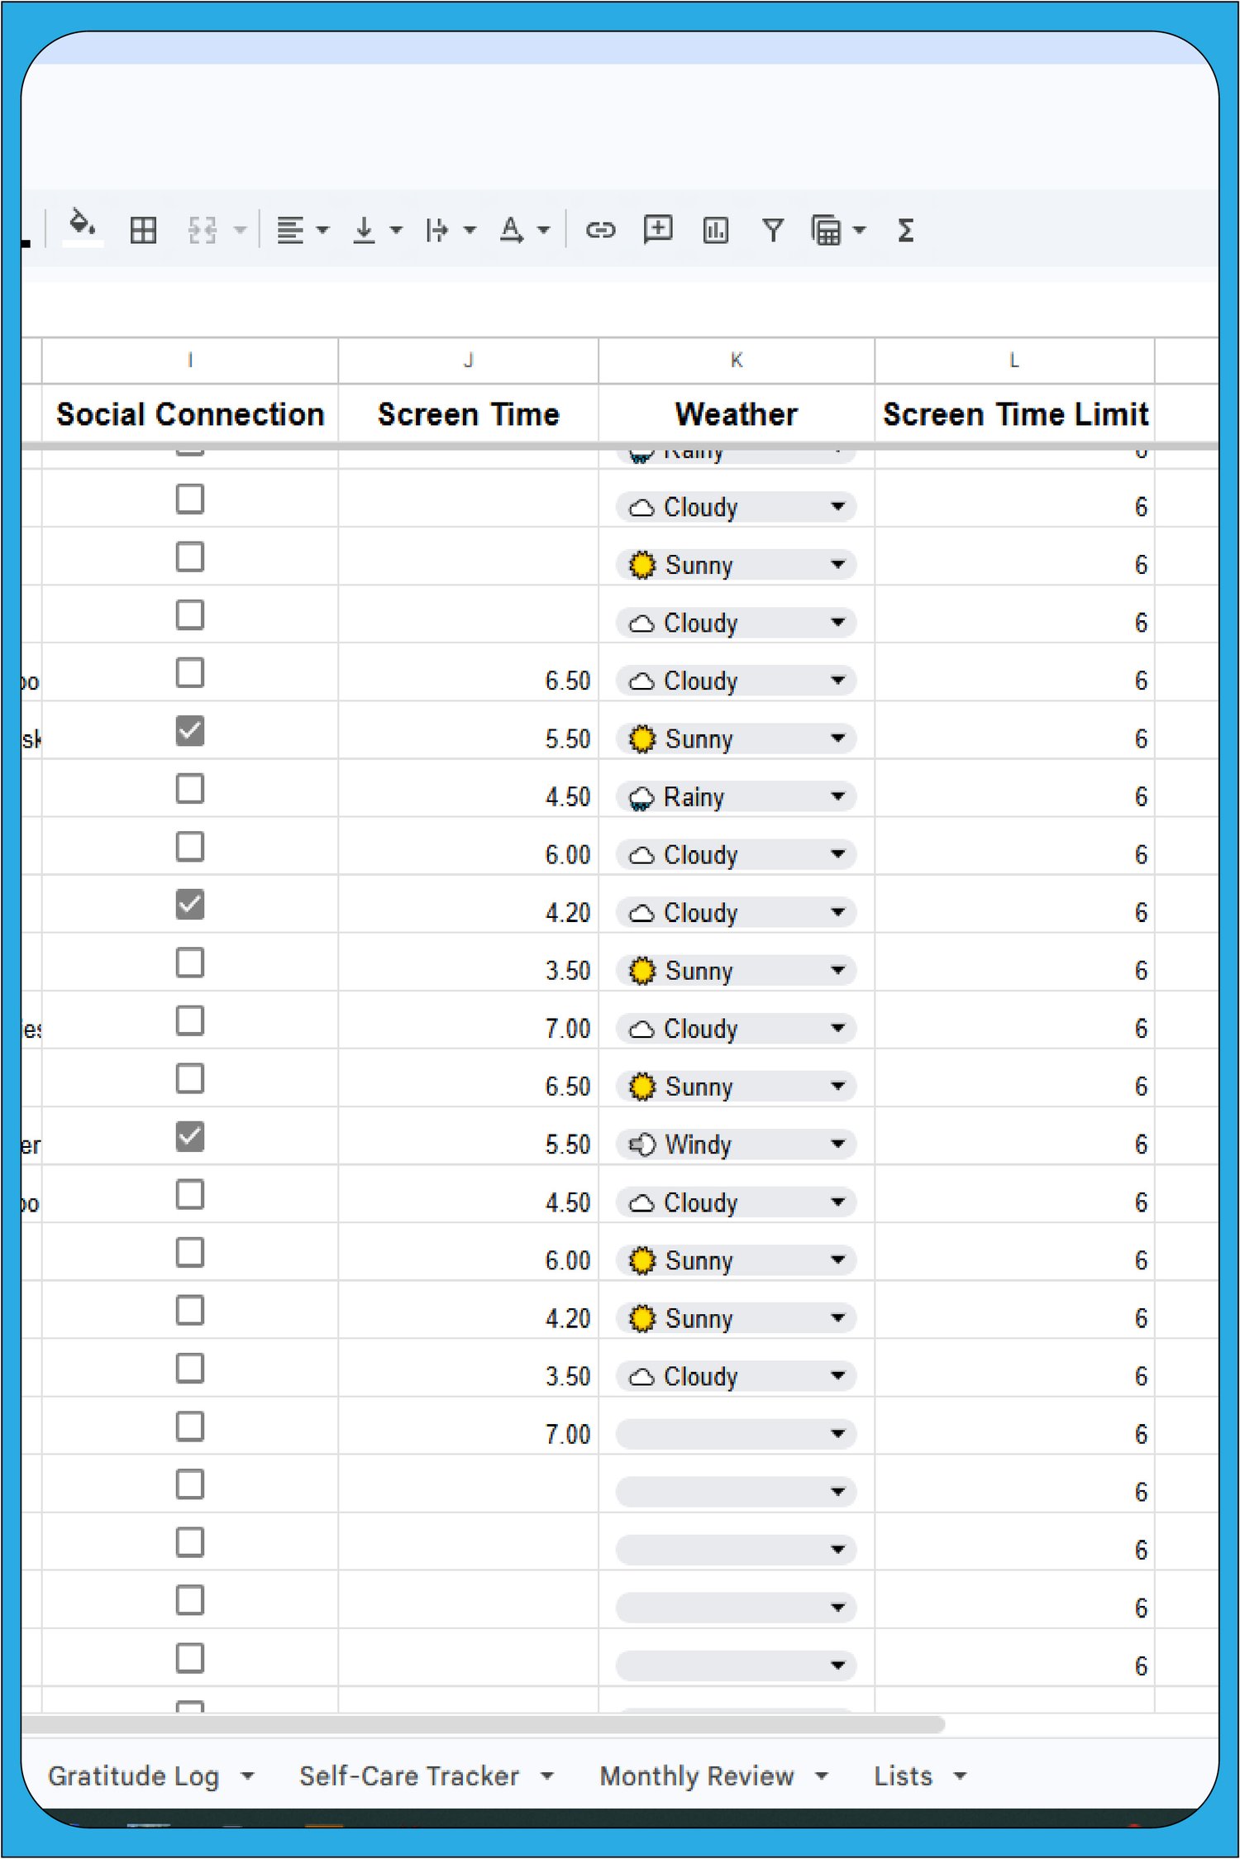Uncheck Social Connection in 5.50 Sunny row
The height and width of the screenshot is (1859, 1240).
coord(190,731)
